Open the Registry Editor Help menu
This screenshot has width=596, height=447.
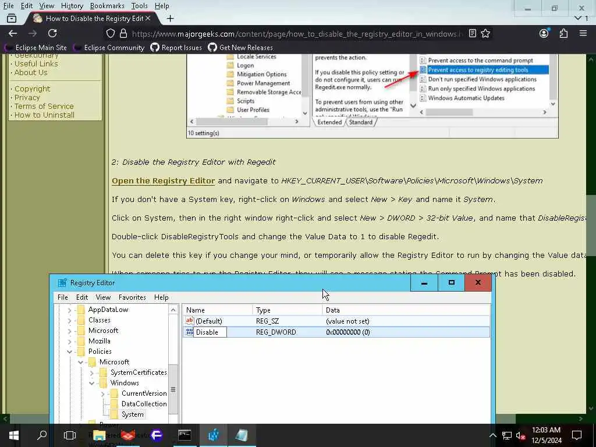click(x=161, y=297)
